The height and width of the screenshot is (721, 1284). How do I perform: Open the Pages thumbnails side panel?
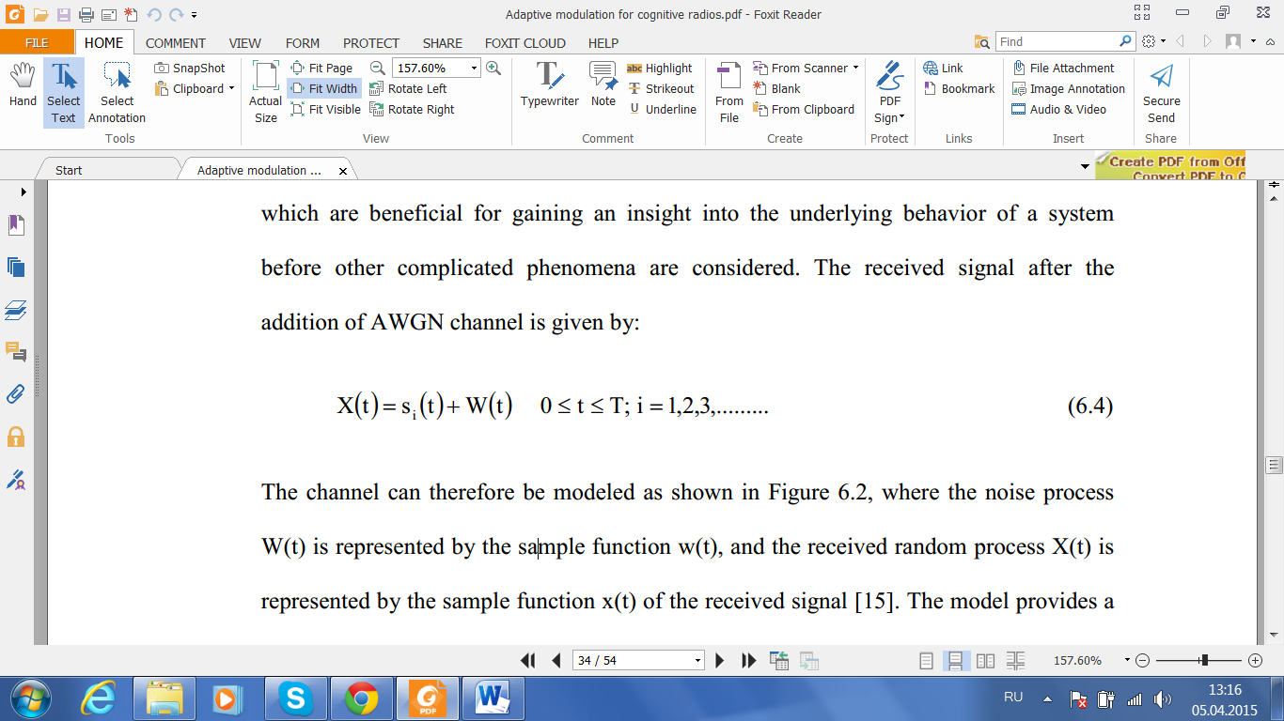[16, 267]
